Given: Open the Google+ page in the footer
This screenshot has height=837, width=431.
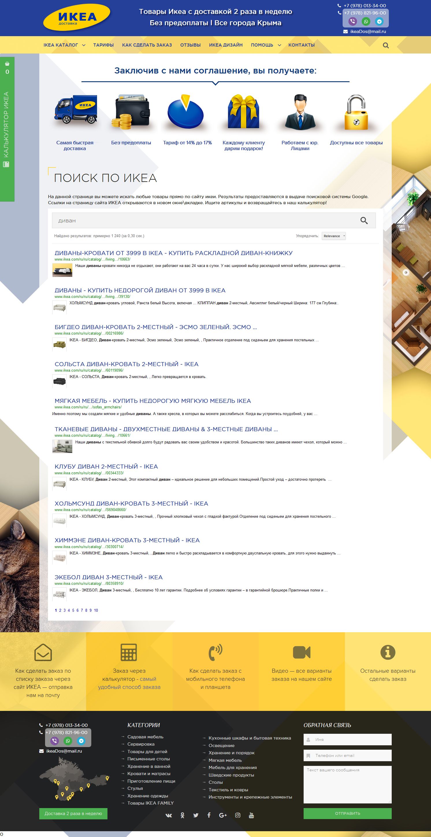Looking at the screenshot, I should coord(223,815).
